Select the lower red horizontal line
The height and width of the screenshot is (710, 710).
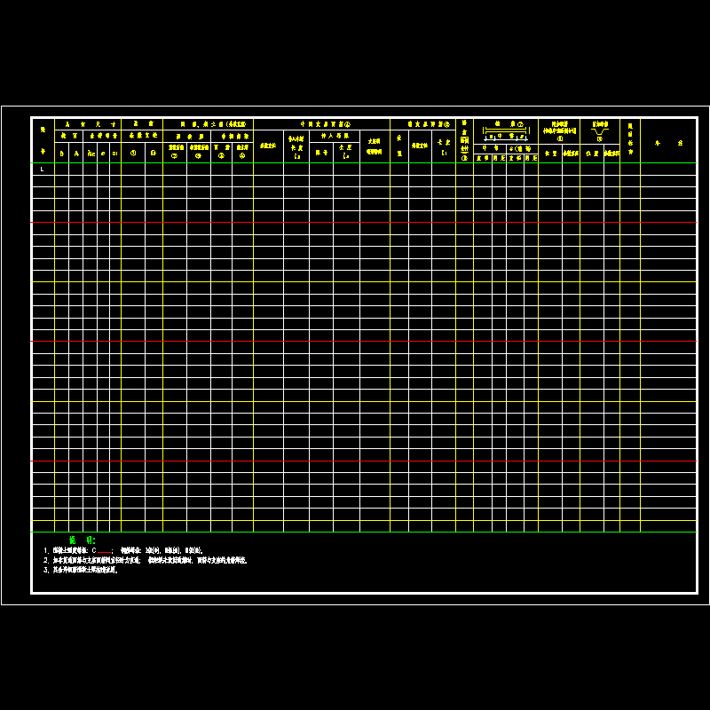click(355, 341)
